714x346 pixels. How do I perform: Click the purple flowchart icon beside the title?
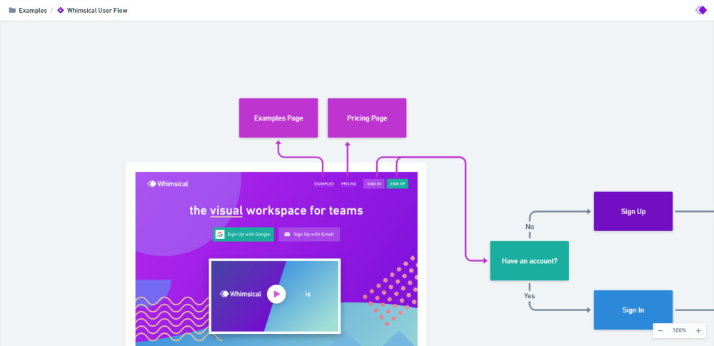[61, 11]
